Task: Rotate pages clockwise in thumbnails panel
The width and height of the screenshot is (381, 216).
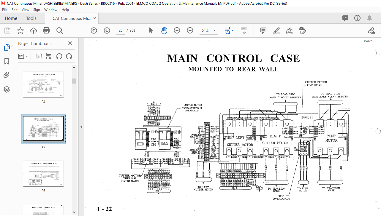Action: [69, 56]
